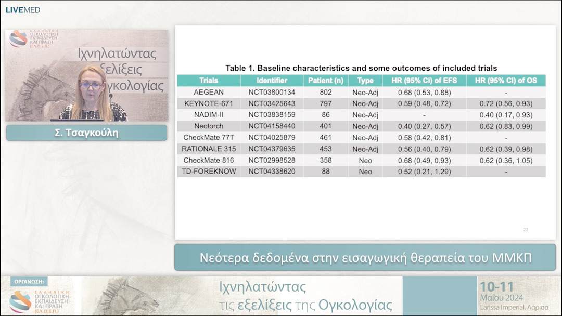This screenshot has height=316, width=562.
Task: Select the Identifier column header
Action: pos(272,80)
